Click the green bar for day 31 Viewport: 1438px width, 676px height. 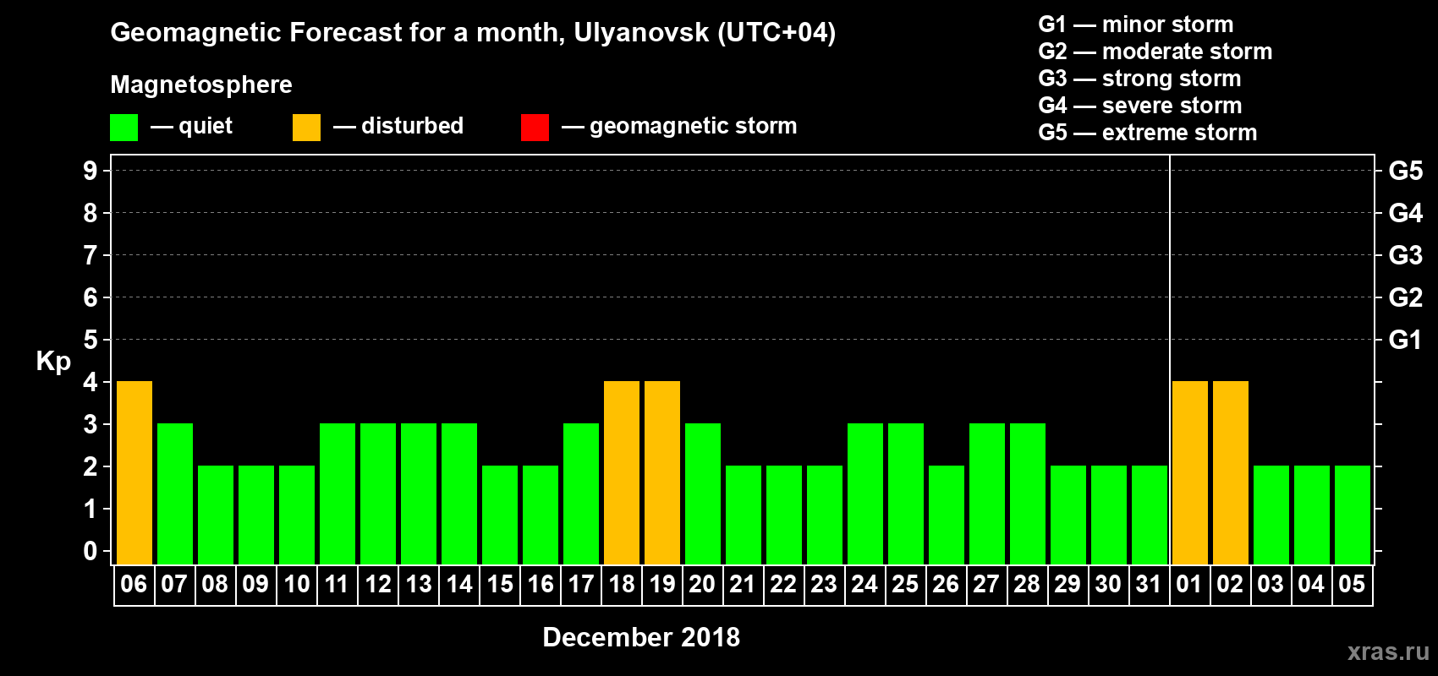tap(1150, 515)
